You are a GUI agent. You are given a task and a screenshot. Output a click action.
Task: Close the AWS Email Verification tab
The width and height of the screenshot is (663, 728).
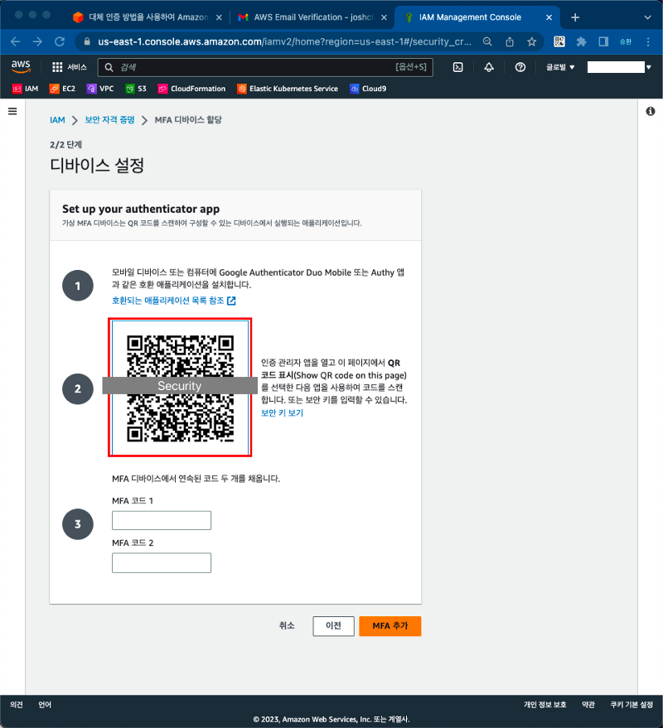(x=385, y=17)
